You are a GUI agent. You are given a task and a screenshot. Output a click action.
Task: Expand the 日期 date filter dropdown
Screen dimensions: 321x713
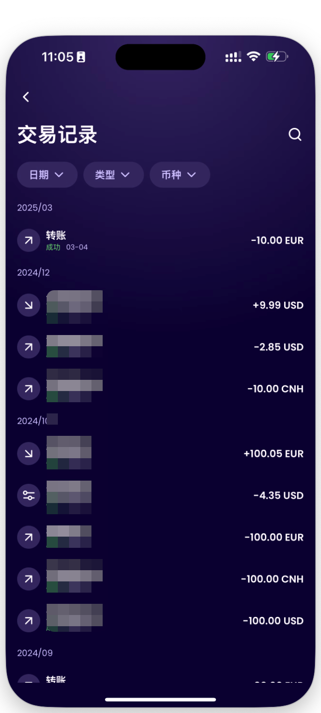point(47,175)
